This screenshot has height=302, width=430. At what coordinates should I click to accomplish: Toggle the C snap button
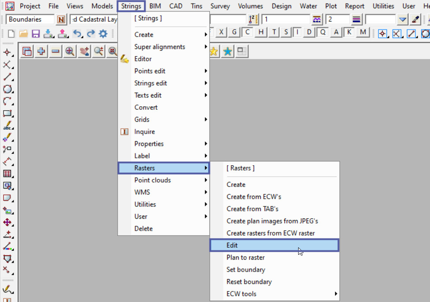point(247,32)
